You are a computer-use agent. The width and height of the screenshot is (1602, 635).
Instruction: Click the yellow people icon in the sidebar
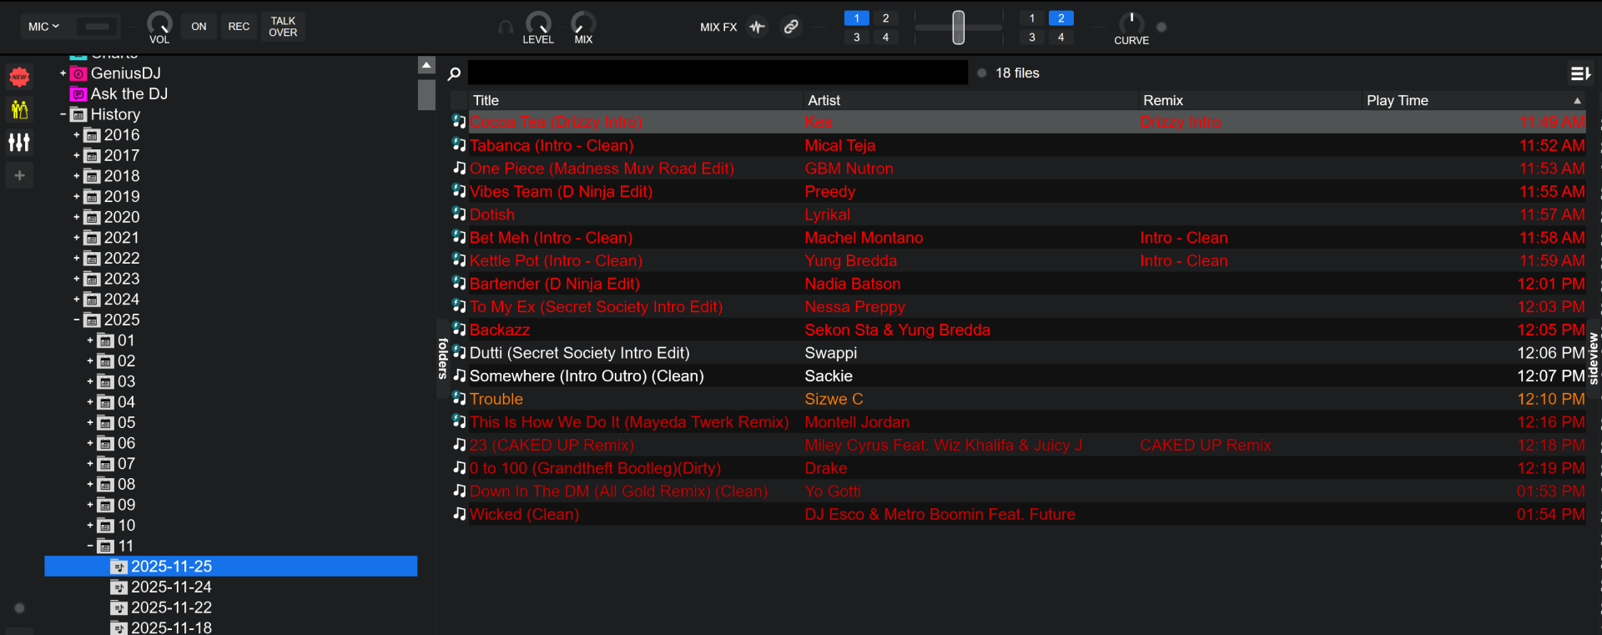(19, 109)
